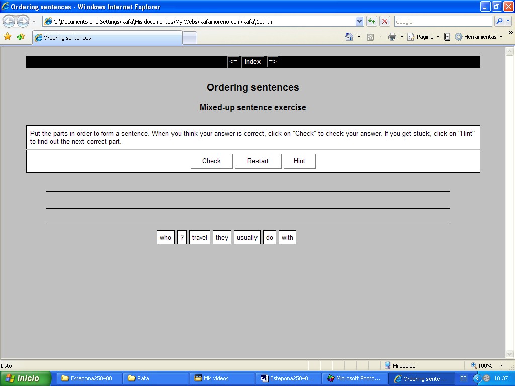Click the Home page icon

[x=349, y=37]
